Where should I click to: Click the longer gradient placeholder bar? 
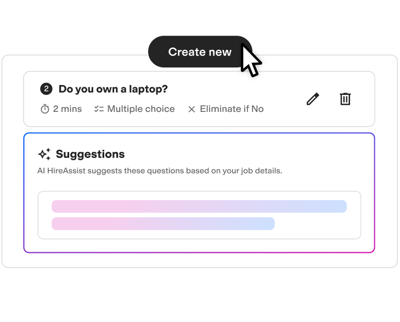coord(199,206)
